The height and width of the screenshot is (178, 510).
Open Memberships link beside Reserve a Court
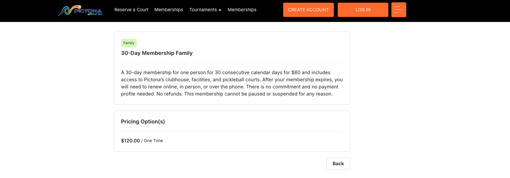coord(169,10)
